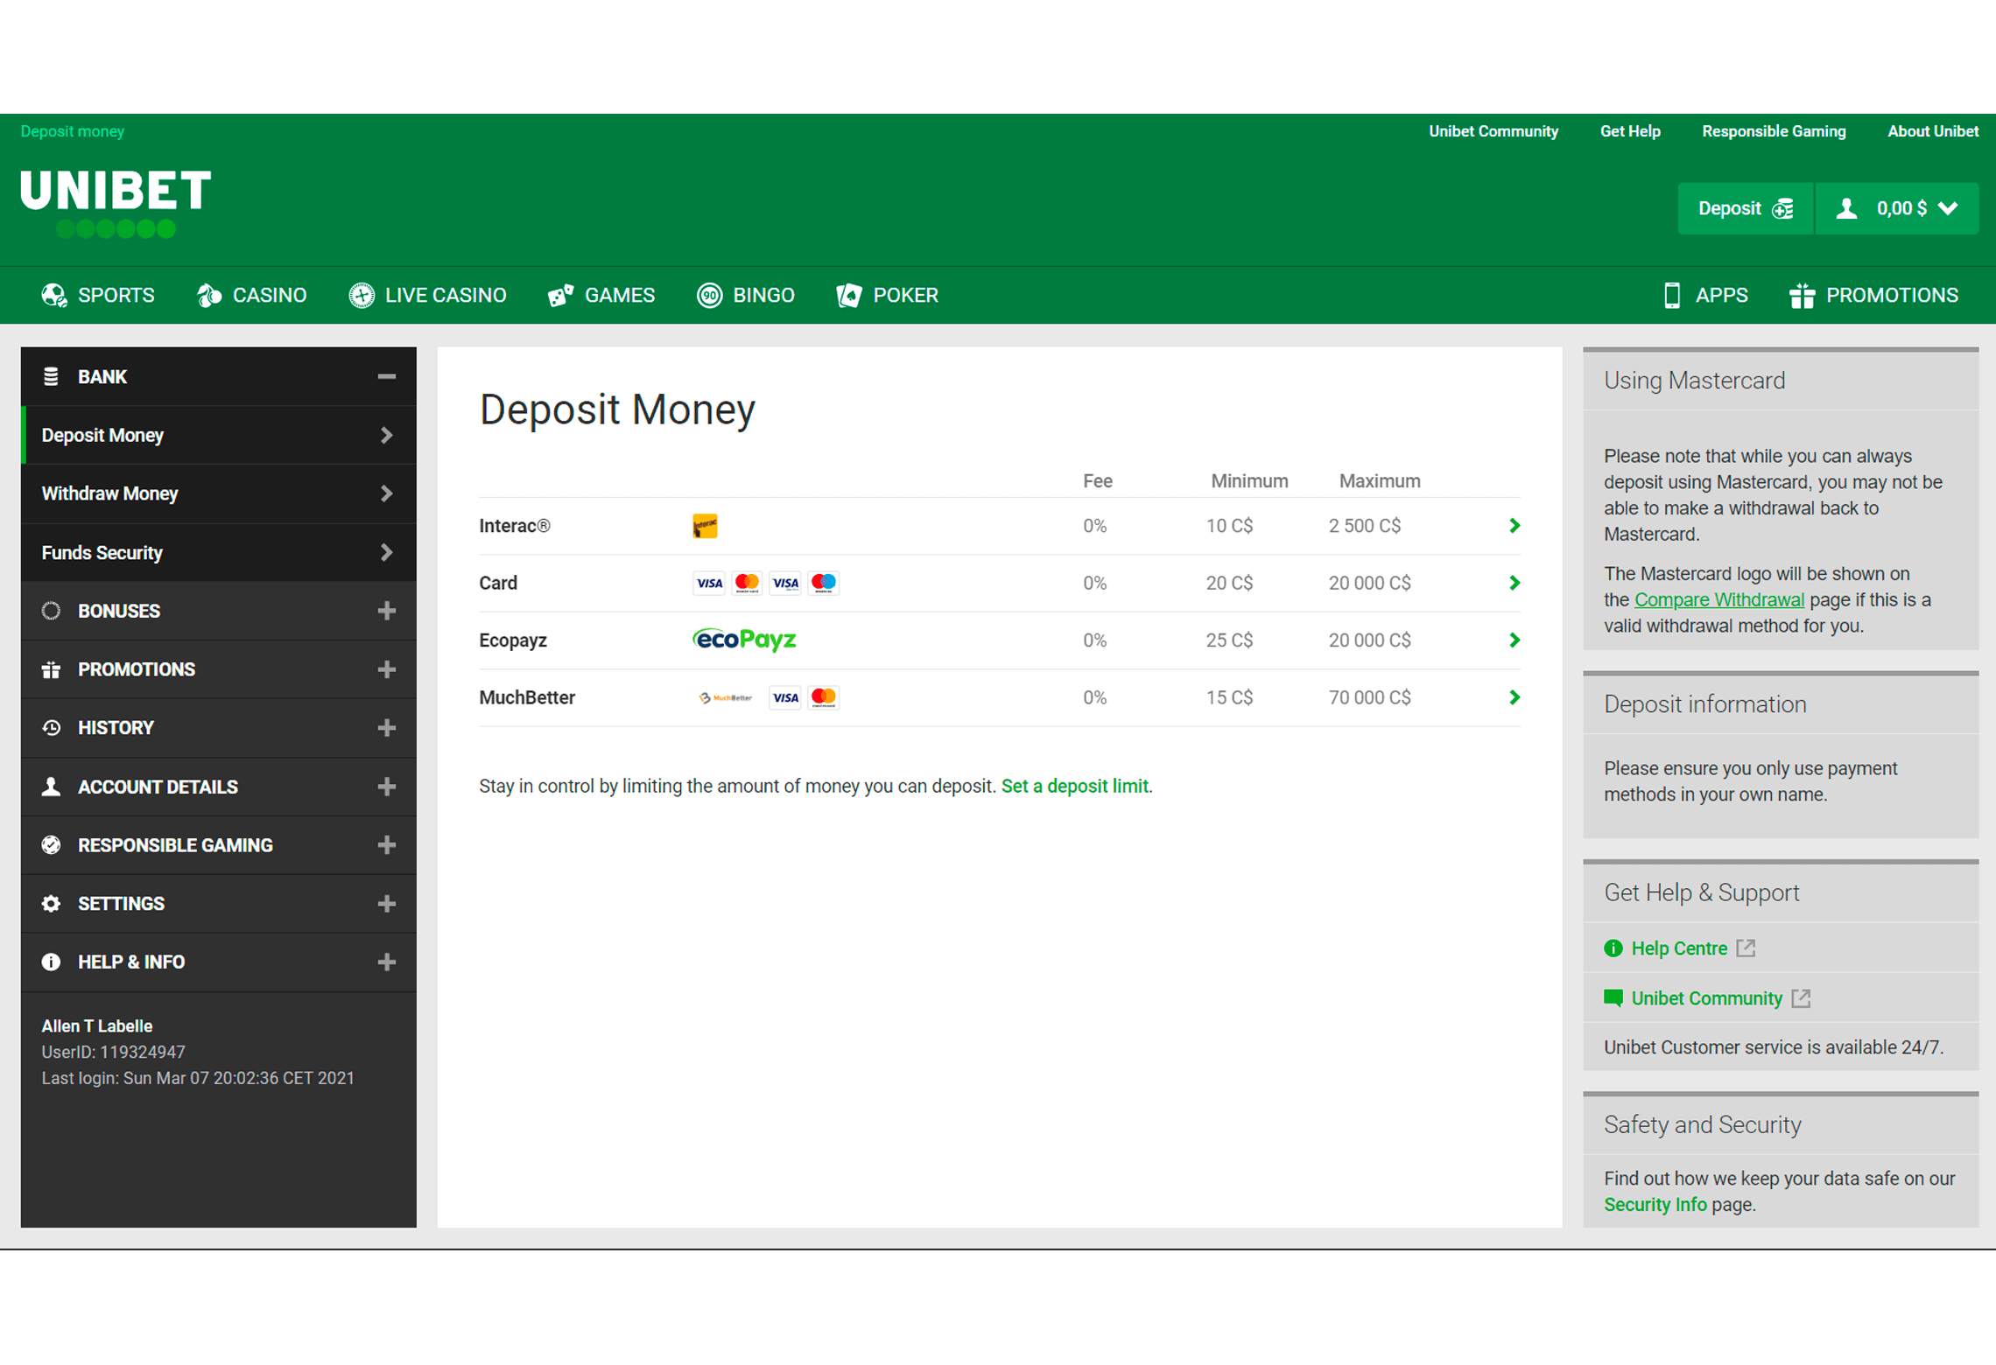Screen dimensions: 1996x1365
Task: Select Funds Security in sidebar
Action: (x=219, y=553)
